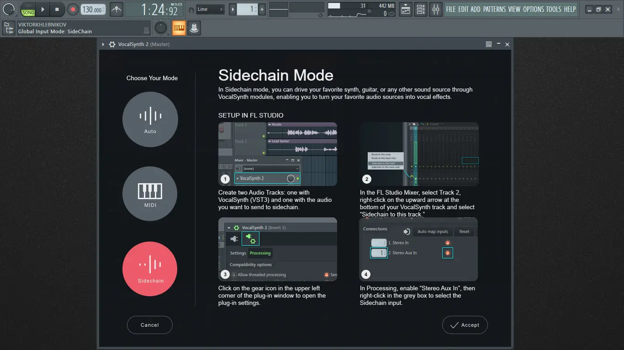Open the HELP menu
The width and height of the screenshot is (624, 350).
(x=570, y=9)
